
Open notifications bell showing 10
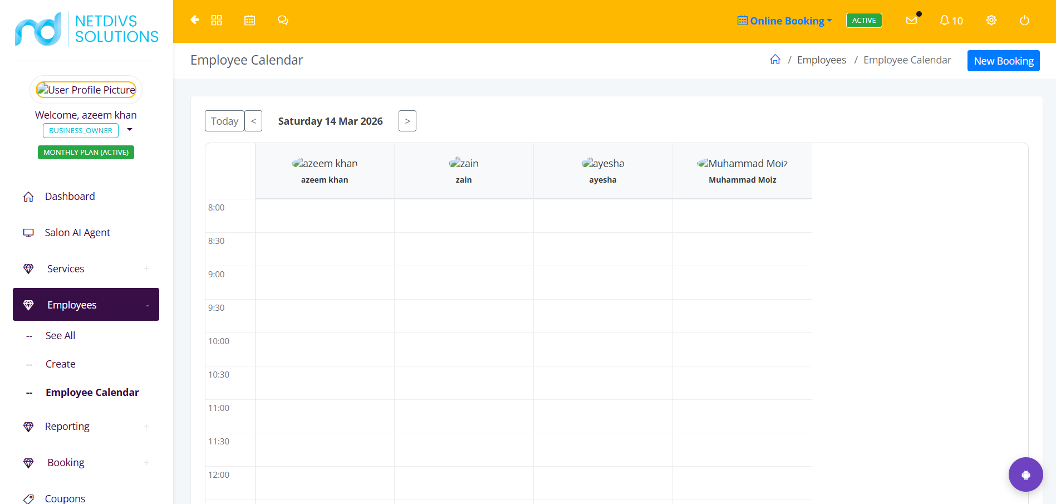point(951,21)
